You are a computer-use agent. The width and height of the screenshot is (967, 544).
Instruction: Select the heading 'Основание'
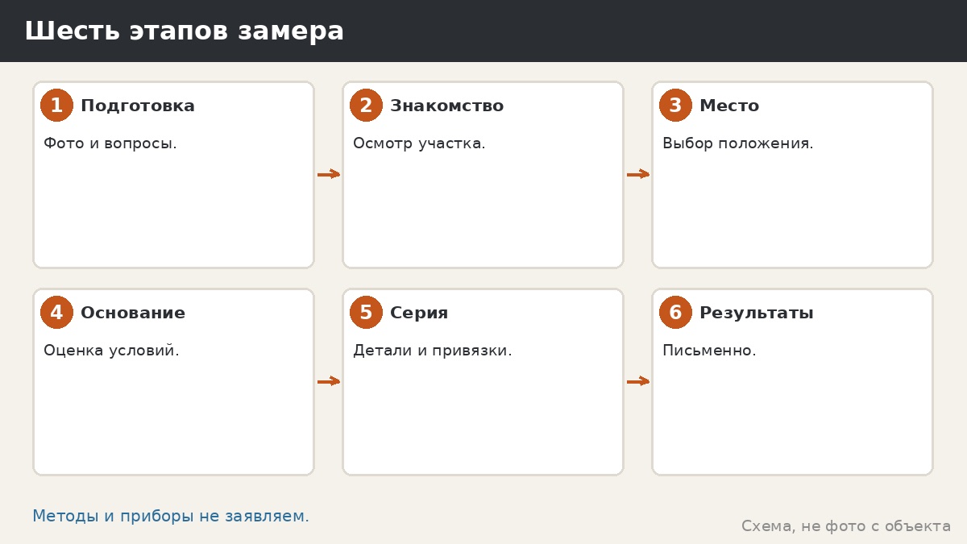(x=133, y=313)
